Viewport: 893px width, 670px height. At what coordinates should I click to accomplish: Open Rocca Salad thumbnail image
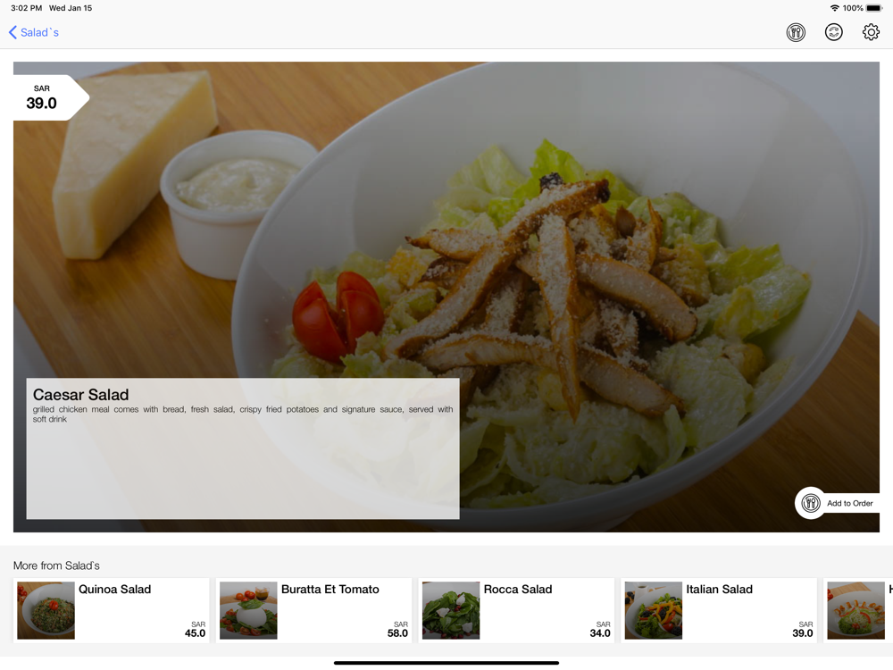pyautogui.click(x=451, y=610)
